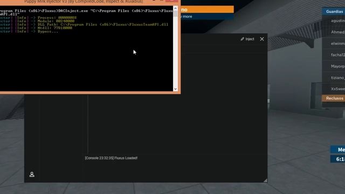Click the 'Bypass...' line in injector console
The image size is (345, 194).
click(x=48, y=31)
